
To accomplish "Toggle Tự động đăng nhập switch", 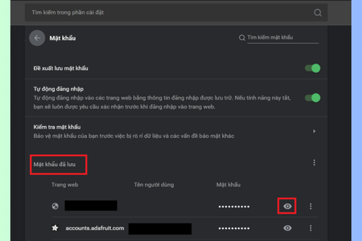I will click(313, 98).
